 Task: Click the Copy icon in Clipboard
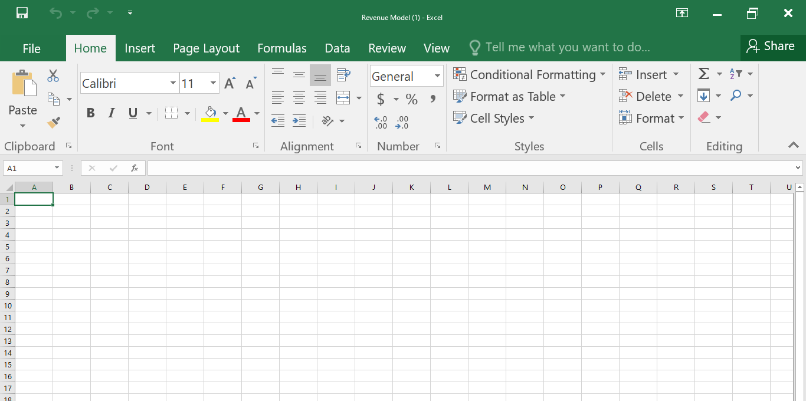[54, 99]
